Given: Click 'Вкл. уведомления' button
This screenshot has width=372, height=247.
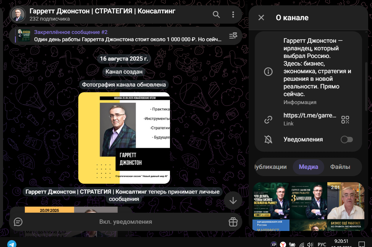Looking at the screenshot, I should coord(126,222).
